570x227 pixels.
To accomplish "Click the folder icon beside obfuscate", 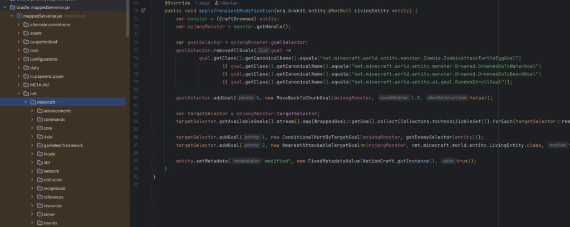I will click(40, 180).
